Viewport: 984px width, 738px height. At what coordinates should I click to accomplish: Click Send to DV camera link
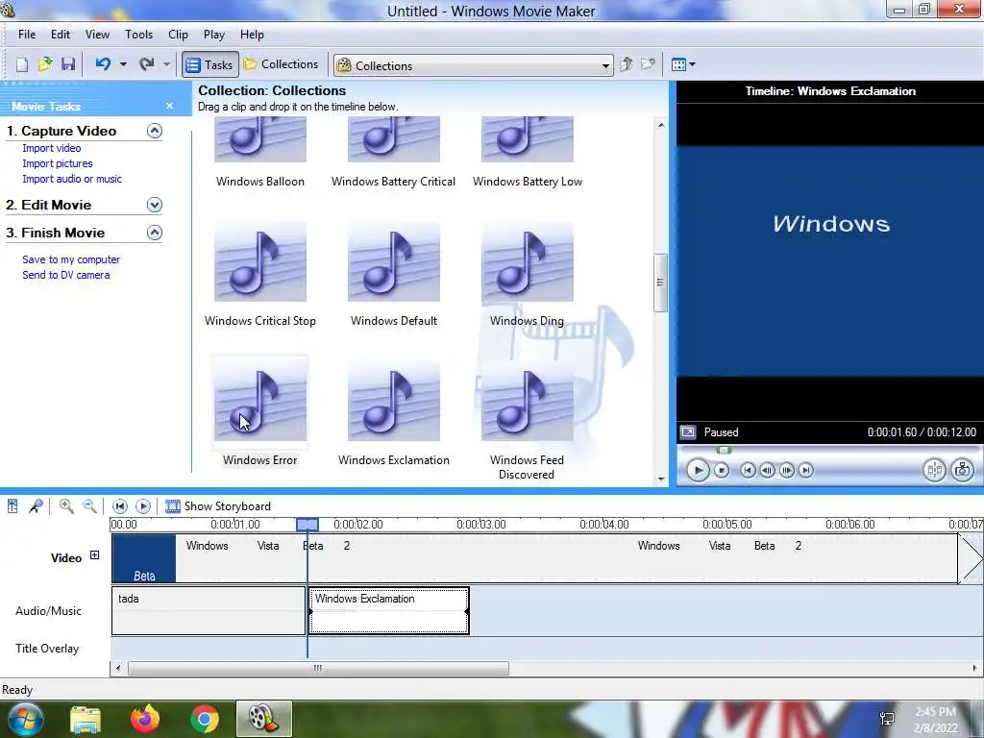coord(66,275)
